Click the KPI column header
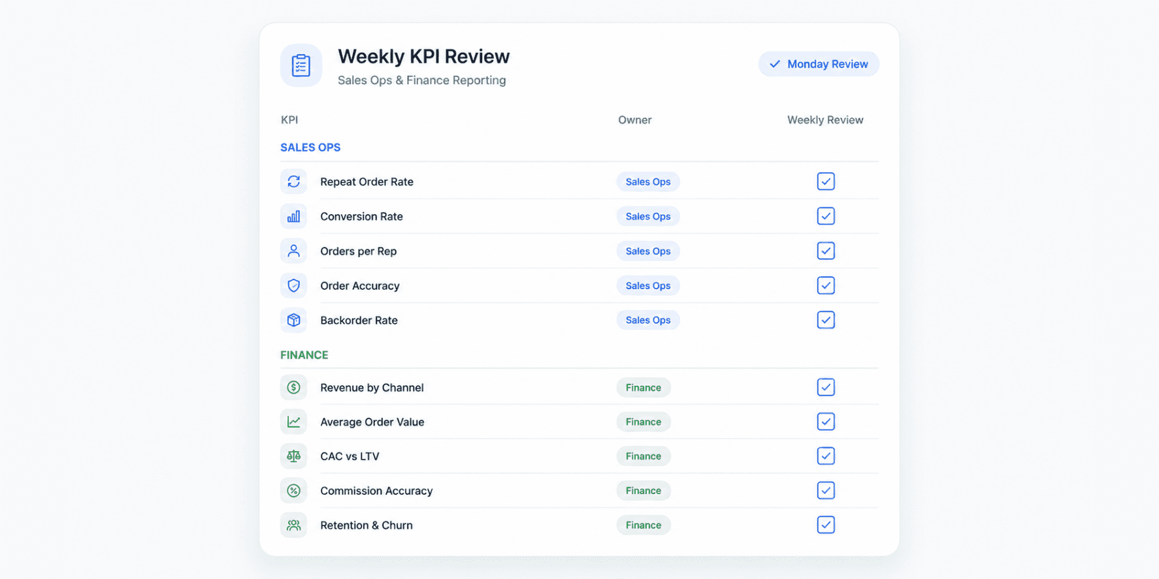Viewport: 1159px width, 579px height. click(x=289, y=120)
